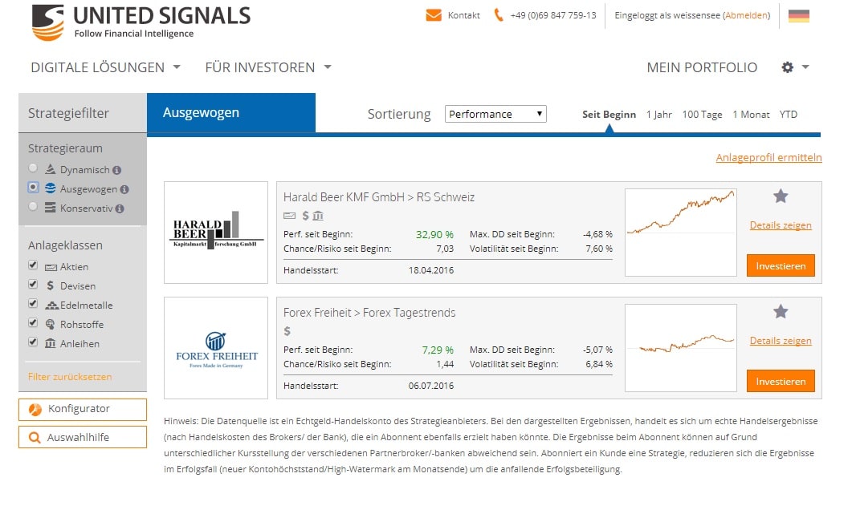Screen dimensions: 852x522
Task: Expand the Digitale Lösungen menu
Action: coord(105,67)
